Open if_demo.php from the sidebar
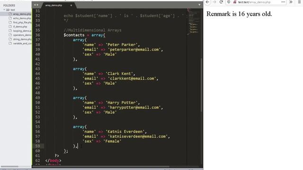Image resolution: width=303 pixels, height=170 pixels. [20, 27]
